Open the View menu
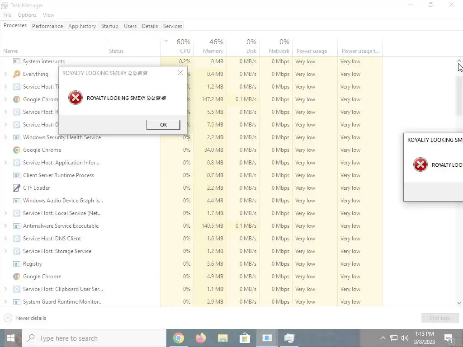 click(x=48, y=15)
